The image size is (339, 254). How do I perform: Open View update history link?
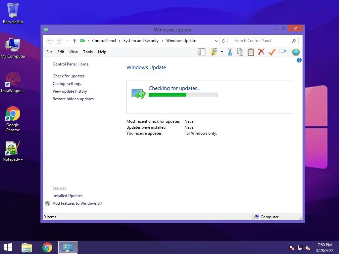pos(70,91)
